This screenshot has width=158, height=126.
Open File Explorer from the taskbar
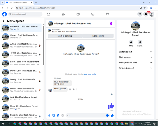[127, 123]
